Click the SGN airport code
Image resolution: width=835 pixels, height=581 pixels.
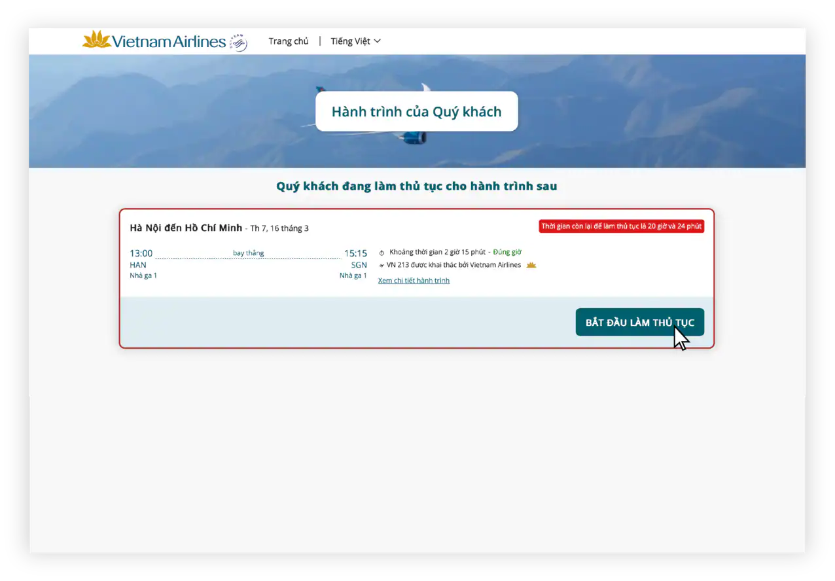pos(359,265)
